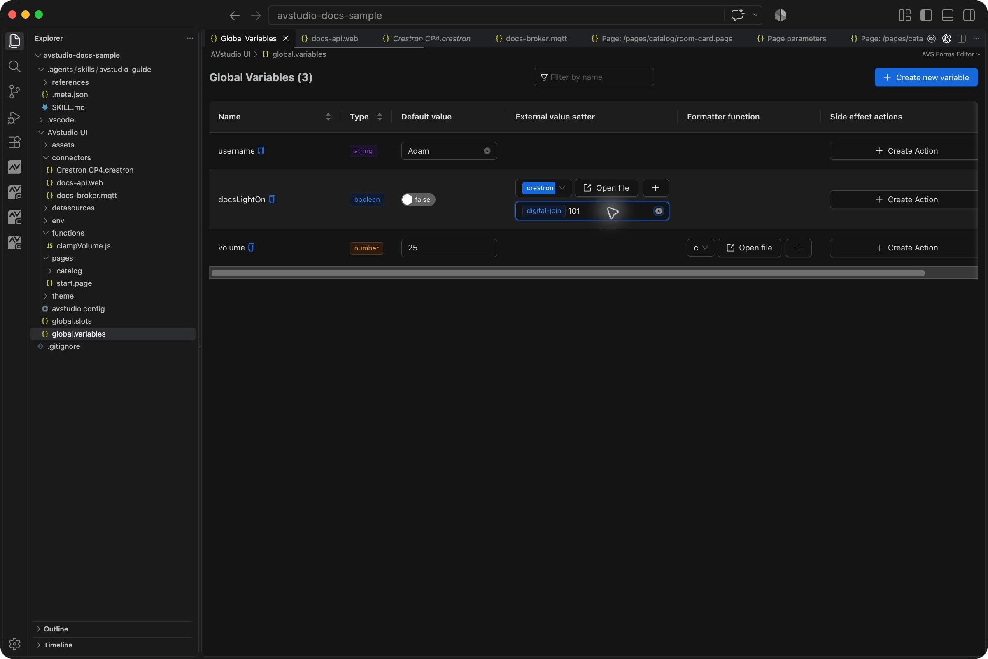Toggle the primary side bar icon

click(926, 16)
